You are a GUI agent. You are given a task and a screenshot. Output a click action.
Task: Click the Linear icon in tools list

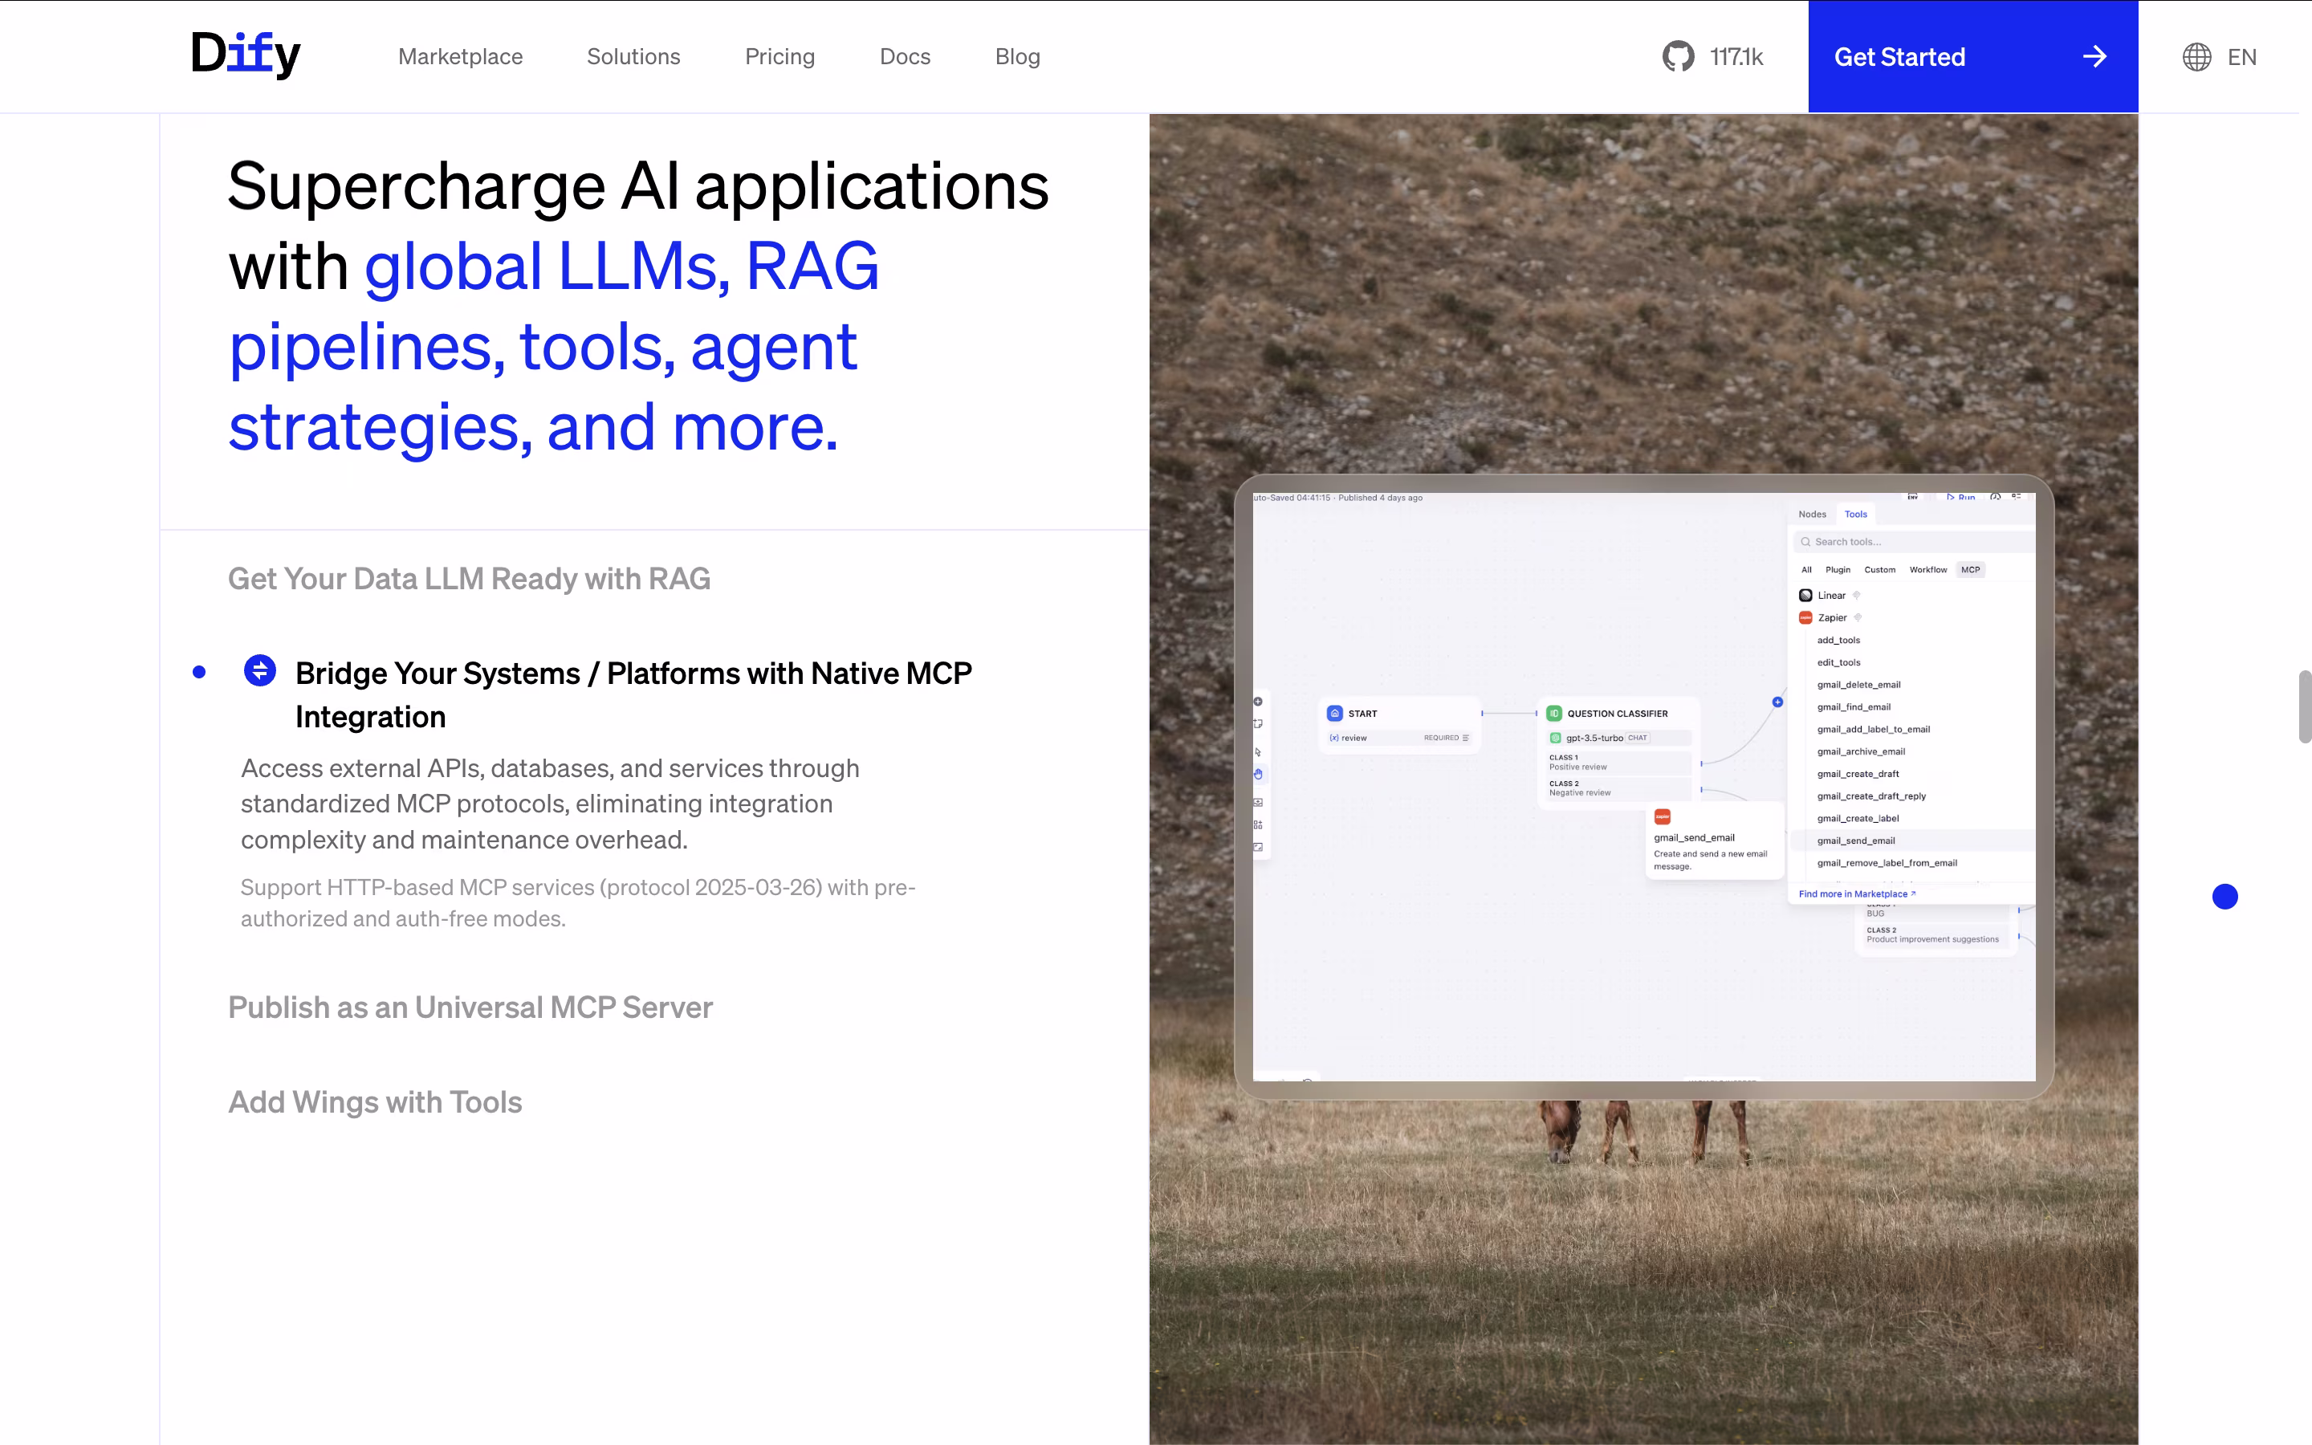coord(1805,596)
